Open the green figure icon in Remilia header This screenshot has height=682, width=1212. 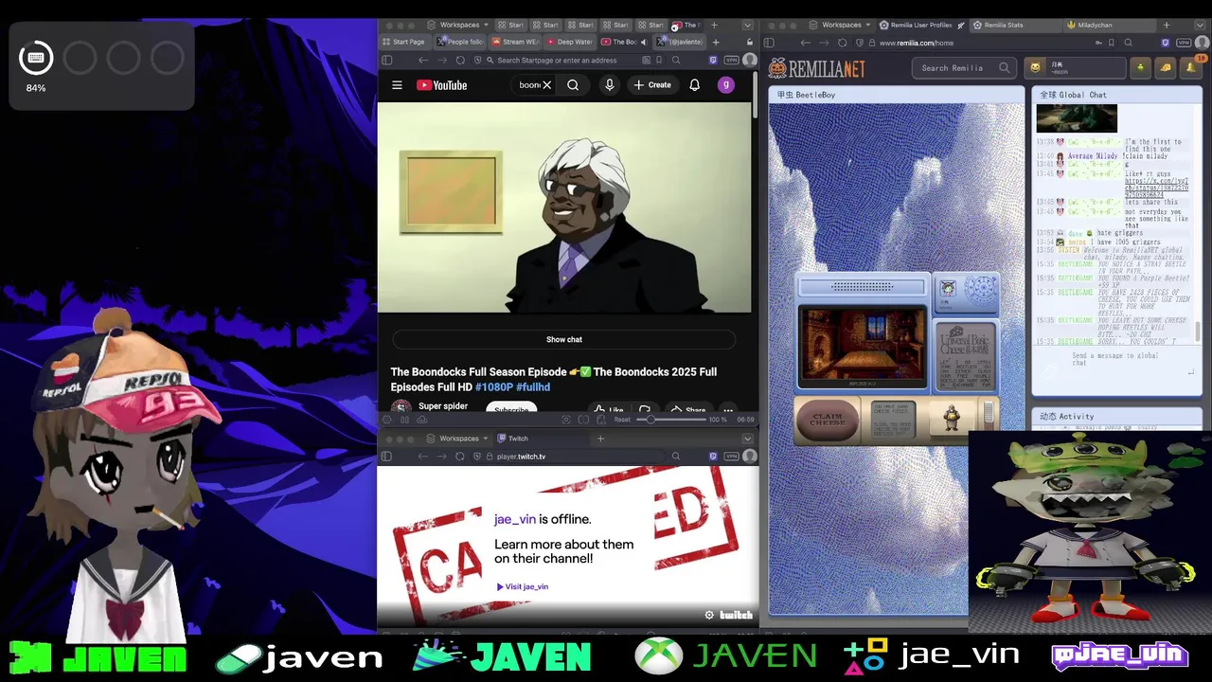click(1141, 67)
